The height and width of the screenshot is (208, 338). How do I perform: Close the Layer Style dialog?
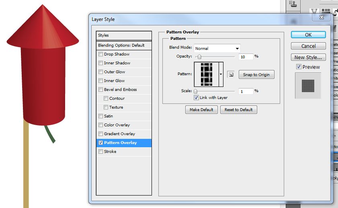tap(322, 17)
